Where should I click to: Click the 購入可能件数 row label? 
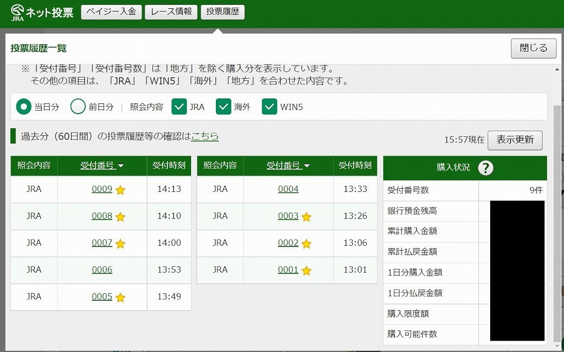click(x=412, y=334)
